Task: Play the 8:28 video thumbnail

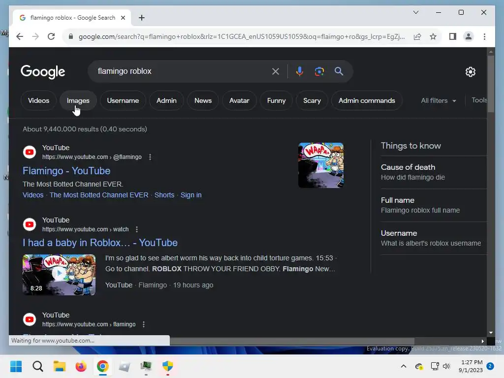Action: [59, 275]
